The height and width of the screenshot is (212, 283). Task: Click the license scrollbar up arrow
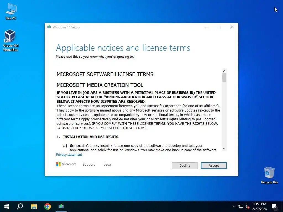pos(224,71)
